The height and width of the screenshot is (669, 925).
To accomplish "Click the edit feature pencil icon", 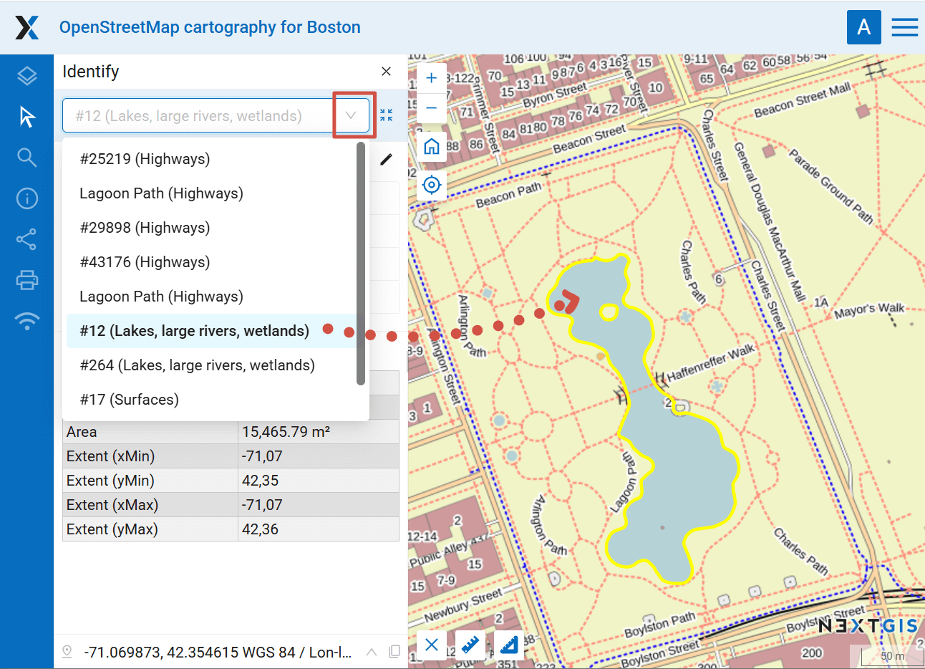I will click(x=386, y=159).
